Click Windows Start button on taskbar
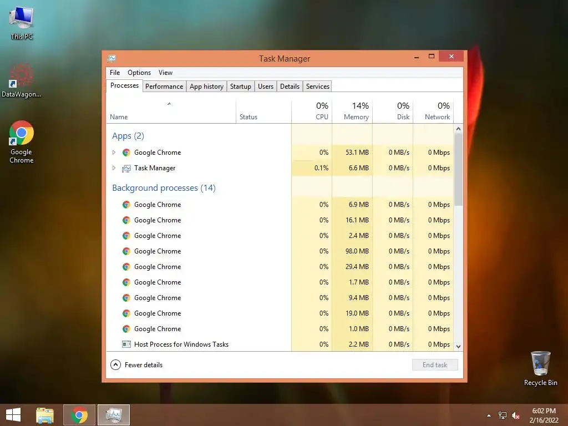Viewport: 568px width, 426px height. (x=13, y=415)
